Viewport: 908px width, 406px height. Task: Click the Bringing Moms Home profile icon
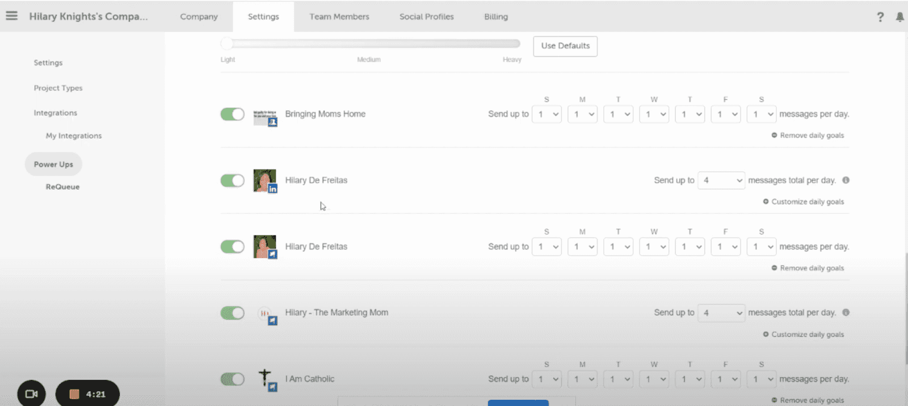pyautogui.click(x=264, y=117)
